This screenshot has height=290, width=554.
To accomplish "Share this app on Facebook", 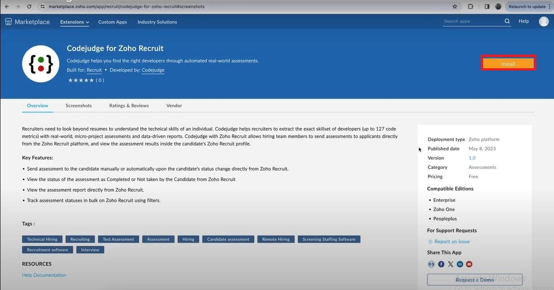I will pos(441,264).
